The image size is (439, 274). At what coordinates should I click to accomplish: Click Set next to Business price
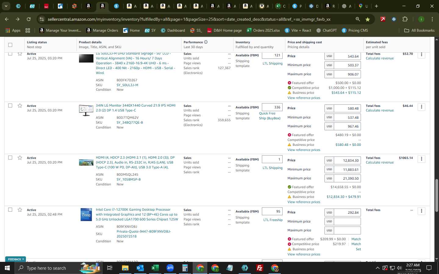(358, 249)
